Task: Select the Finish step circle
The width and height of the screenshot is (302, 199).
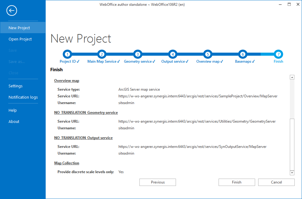Action: click(278, 54)
